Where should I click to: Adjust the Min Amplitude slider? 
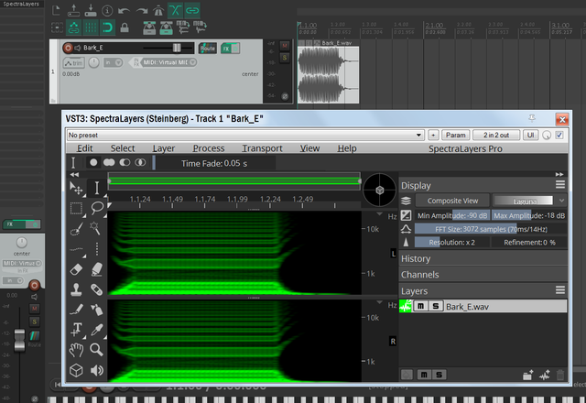[x=451, y=215]
